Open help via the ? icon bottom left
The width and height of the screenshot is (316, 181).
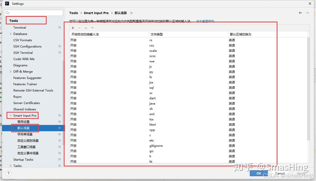(8, 173)
